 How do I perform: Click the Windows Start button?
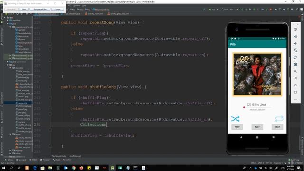(x=4, y=168)
